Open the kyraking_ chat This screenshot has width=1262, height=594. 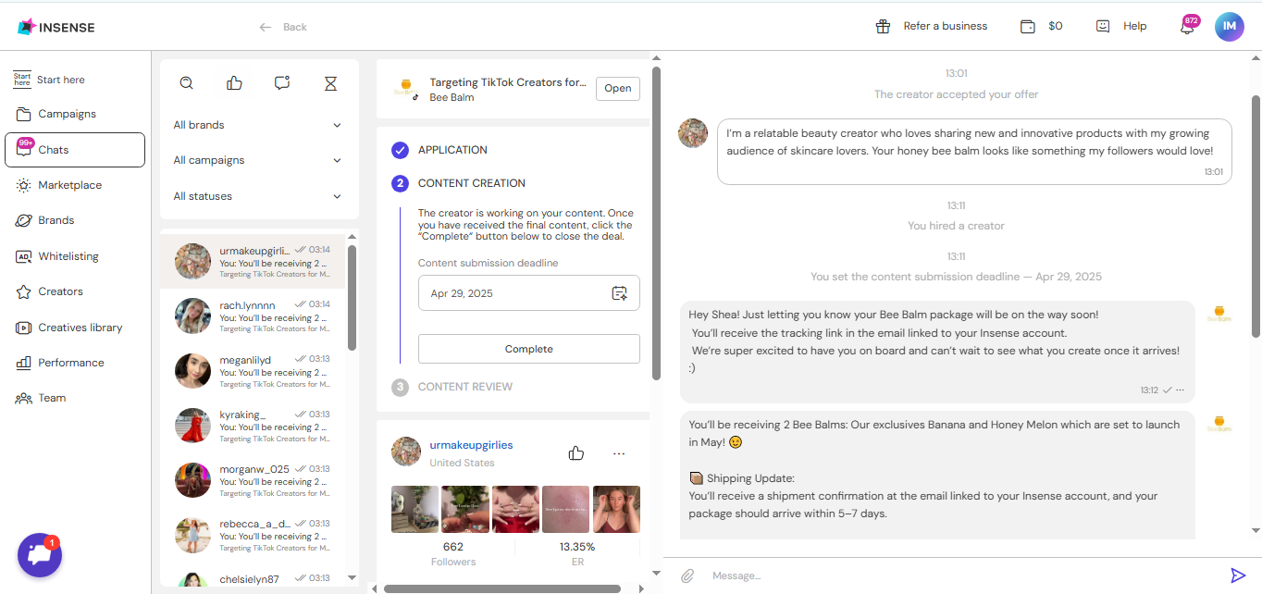tap(253, 426)
